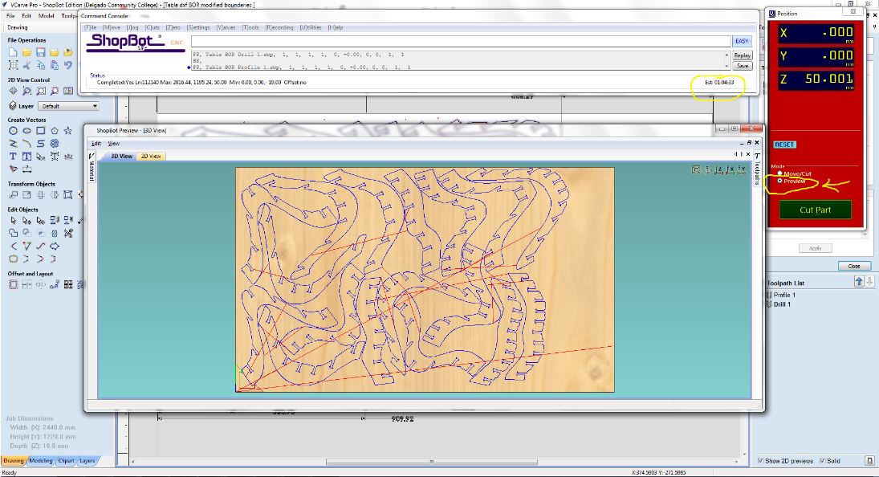Click the Save button in Command Console
The image size is (879, 477).
pos(743,66)
